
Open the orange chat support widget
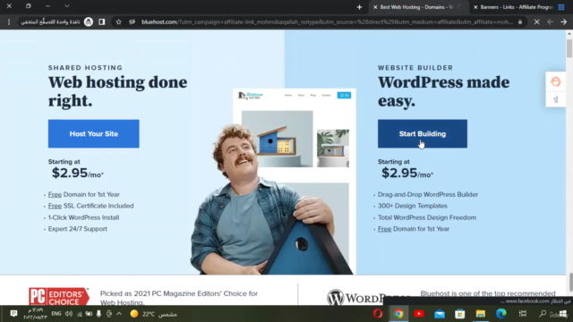point(555,81)
